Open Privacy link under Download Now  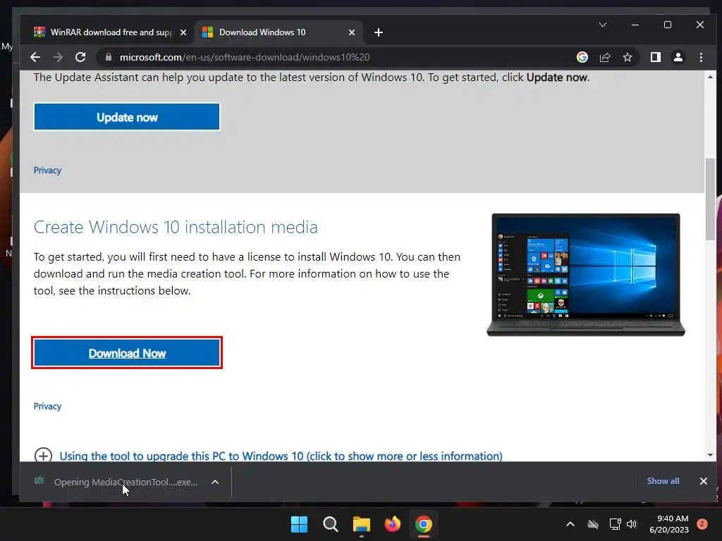(x=47, y=406)
